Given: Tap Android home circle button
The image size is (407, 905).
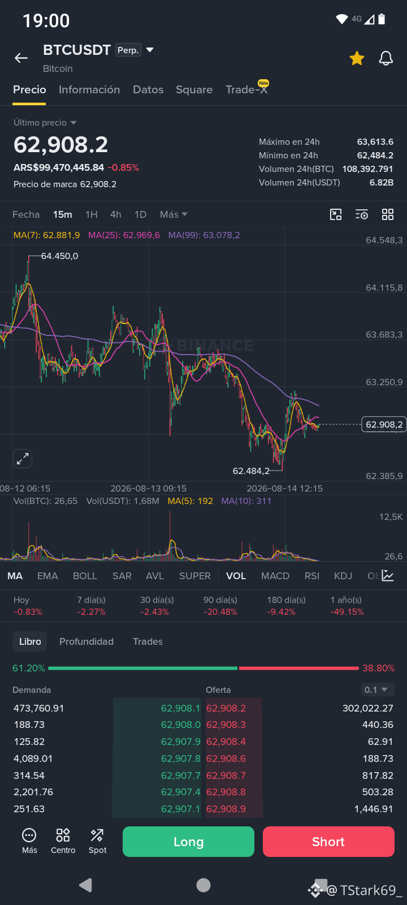Looking at the screenshot, I should click(x=203, y=885).
